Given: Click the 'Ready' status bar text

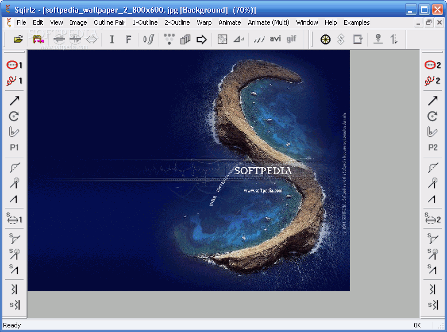Looking at the screenshot, I should [12, 325].
